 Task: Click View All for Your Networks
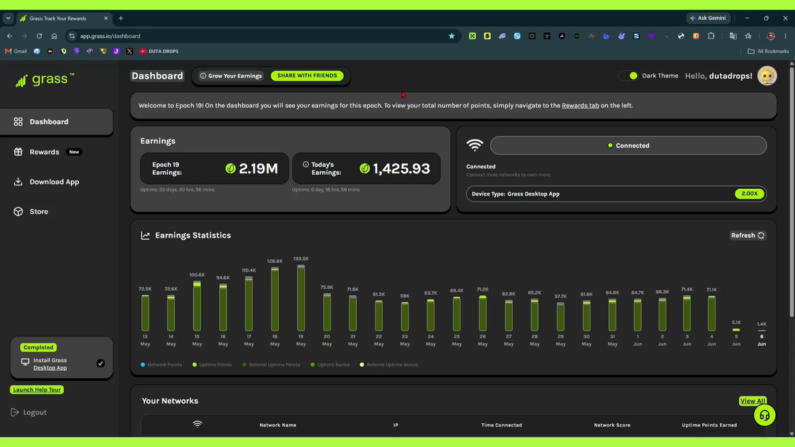click(753, 401)
